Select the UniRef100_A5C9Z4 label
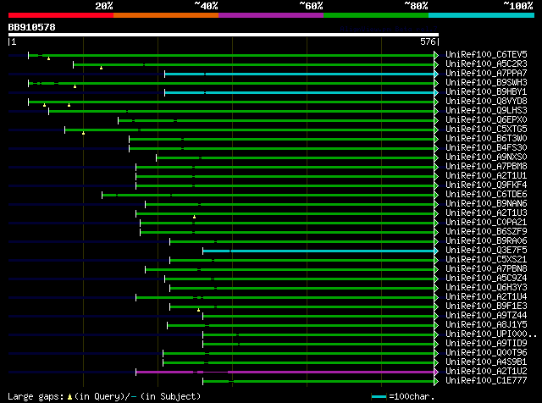This screenshot has width=542, height=403. pyautogui.click(x=486, y=279)
